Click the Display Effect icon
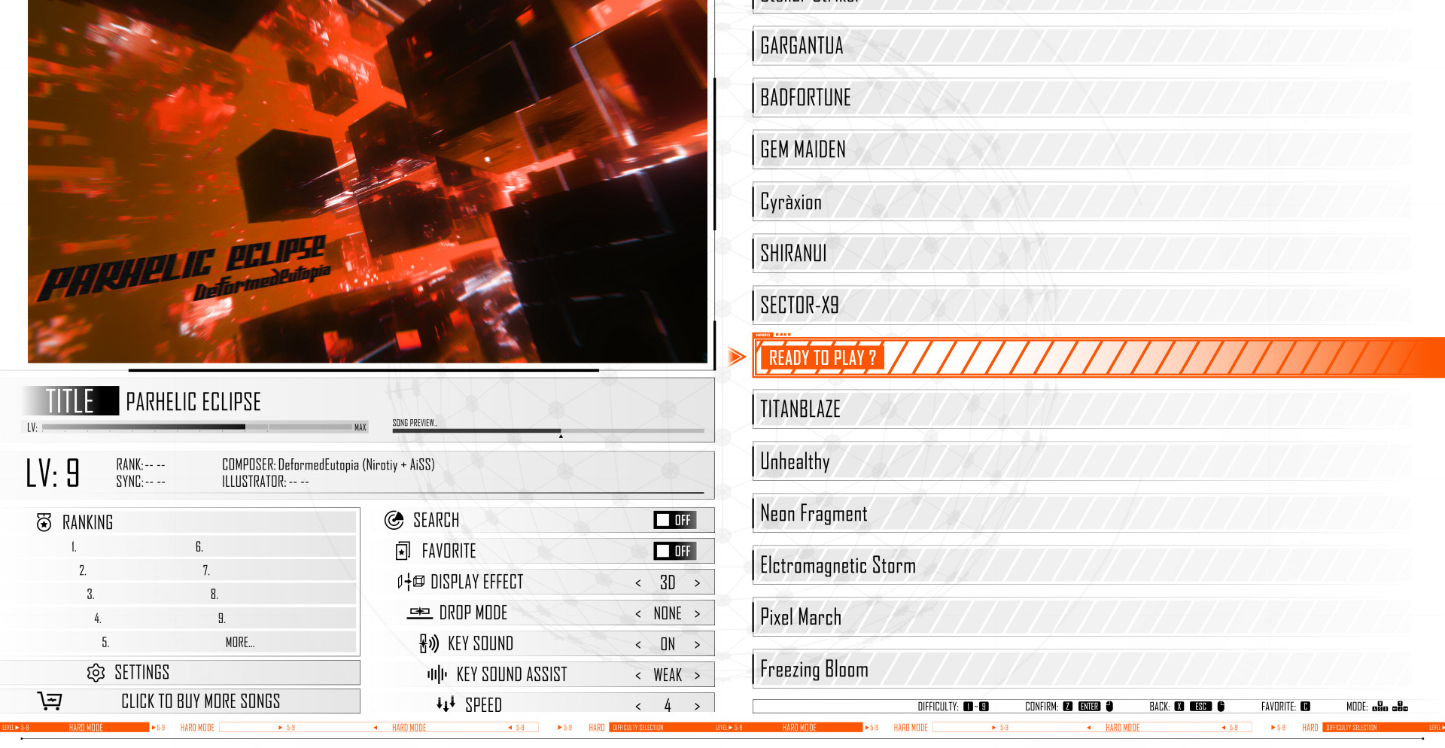 411,582
